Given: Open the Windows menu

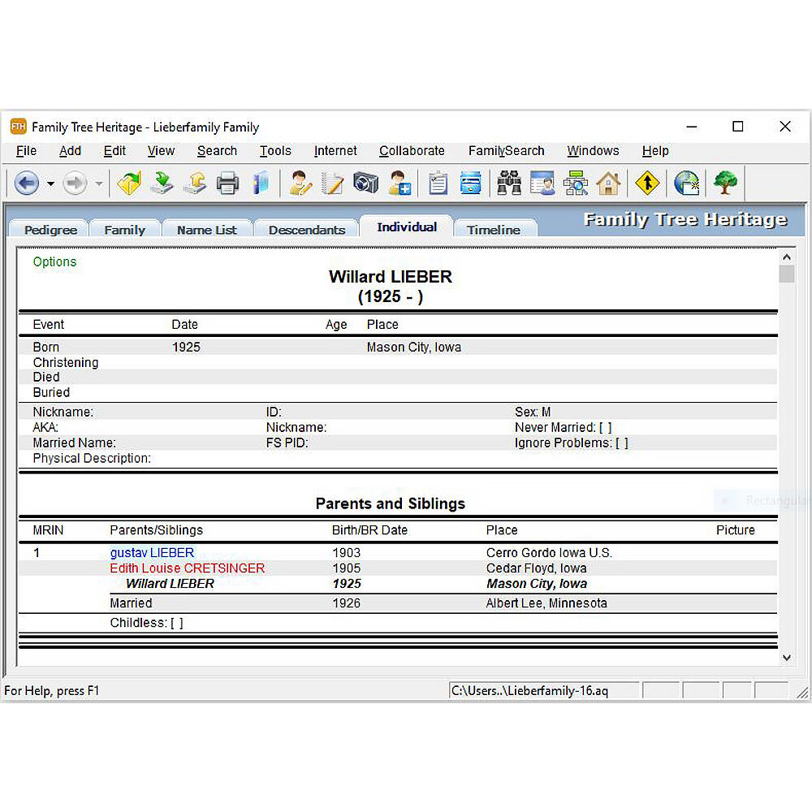Looking at the screenshot, I should tap(593, 151).
